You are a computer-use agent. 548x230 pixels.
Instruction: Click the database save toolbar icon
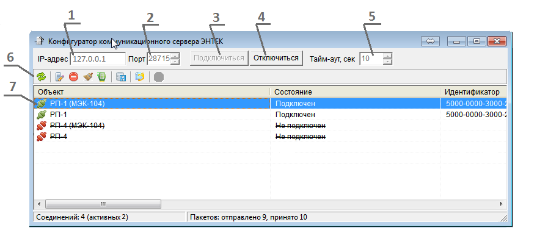tap(121, 77)
